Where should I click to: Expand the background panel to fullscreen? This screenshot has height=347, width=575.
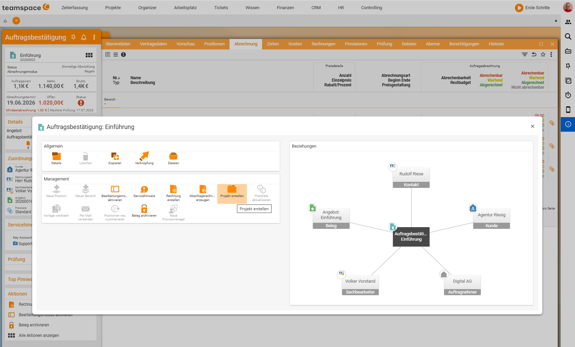click(x=541, y=44)
